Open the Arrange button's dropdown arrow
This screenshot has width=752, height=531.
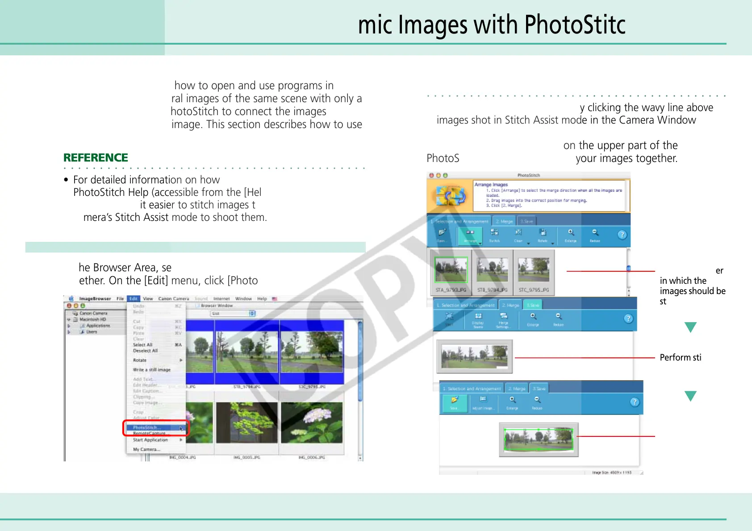(480, 244)
